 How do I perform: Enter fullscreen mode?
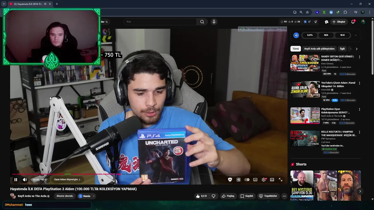coord(280,180)
